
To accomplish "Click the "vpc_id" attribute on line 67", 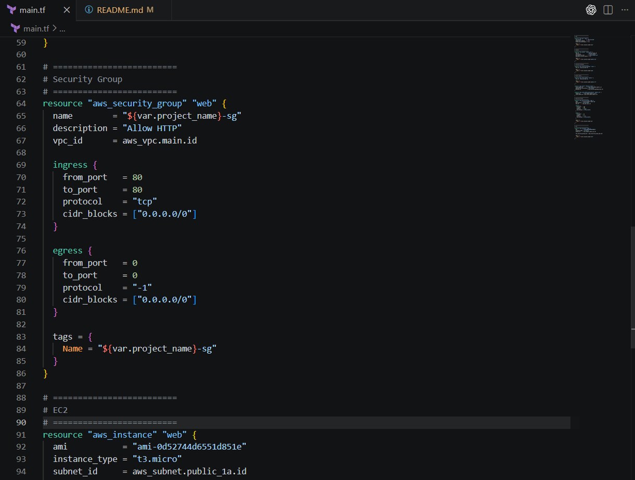I will click(68, 141).
